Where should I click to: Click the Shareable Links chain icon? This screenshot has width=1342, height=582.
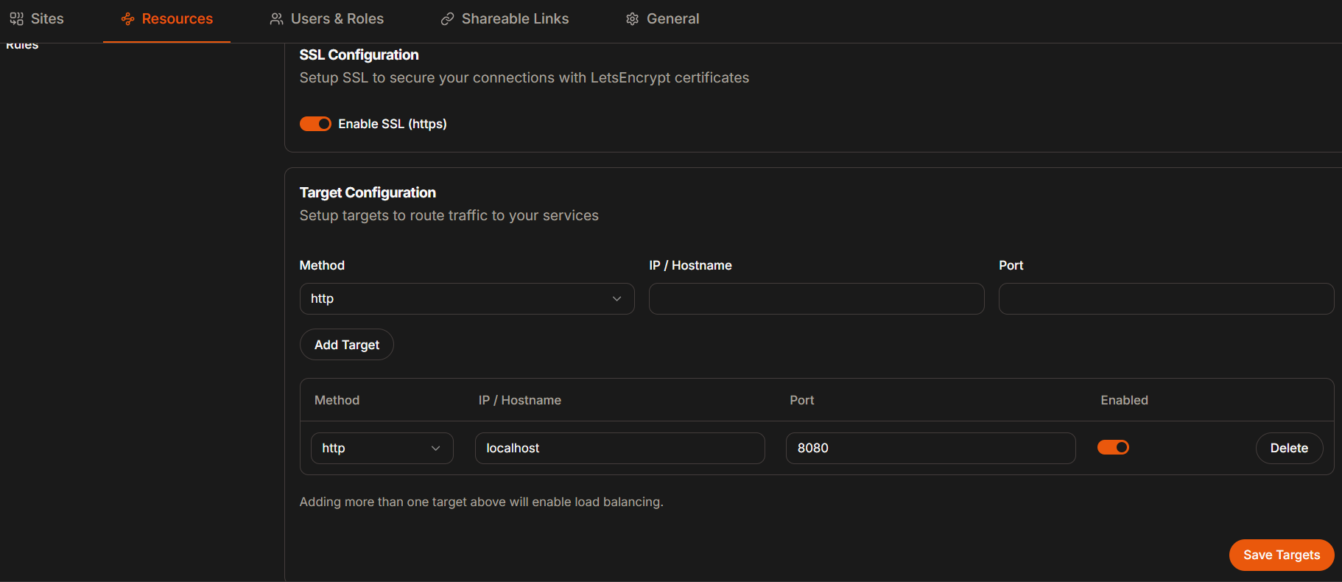coord(447,19)
